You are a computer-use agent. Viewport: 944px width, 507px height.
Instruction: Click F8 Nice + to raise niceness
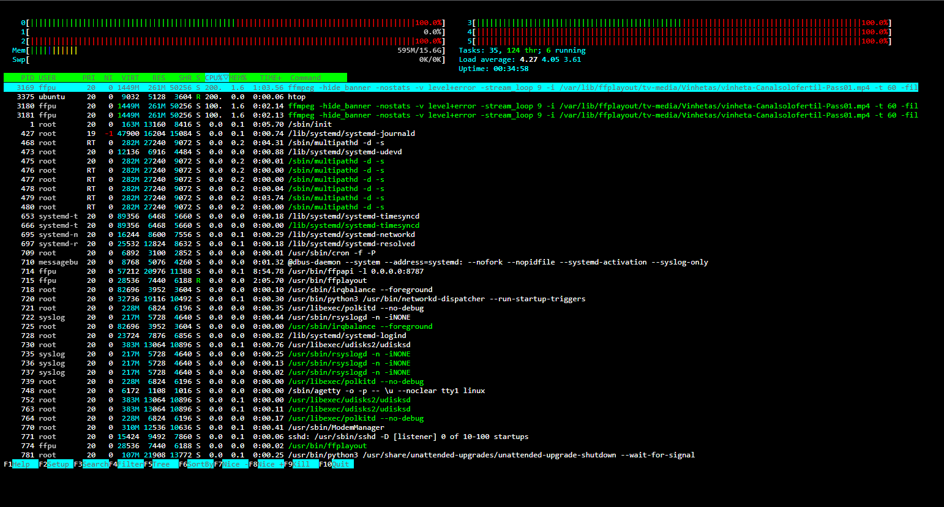[270, 464]
